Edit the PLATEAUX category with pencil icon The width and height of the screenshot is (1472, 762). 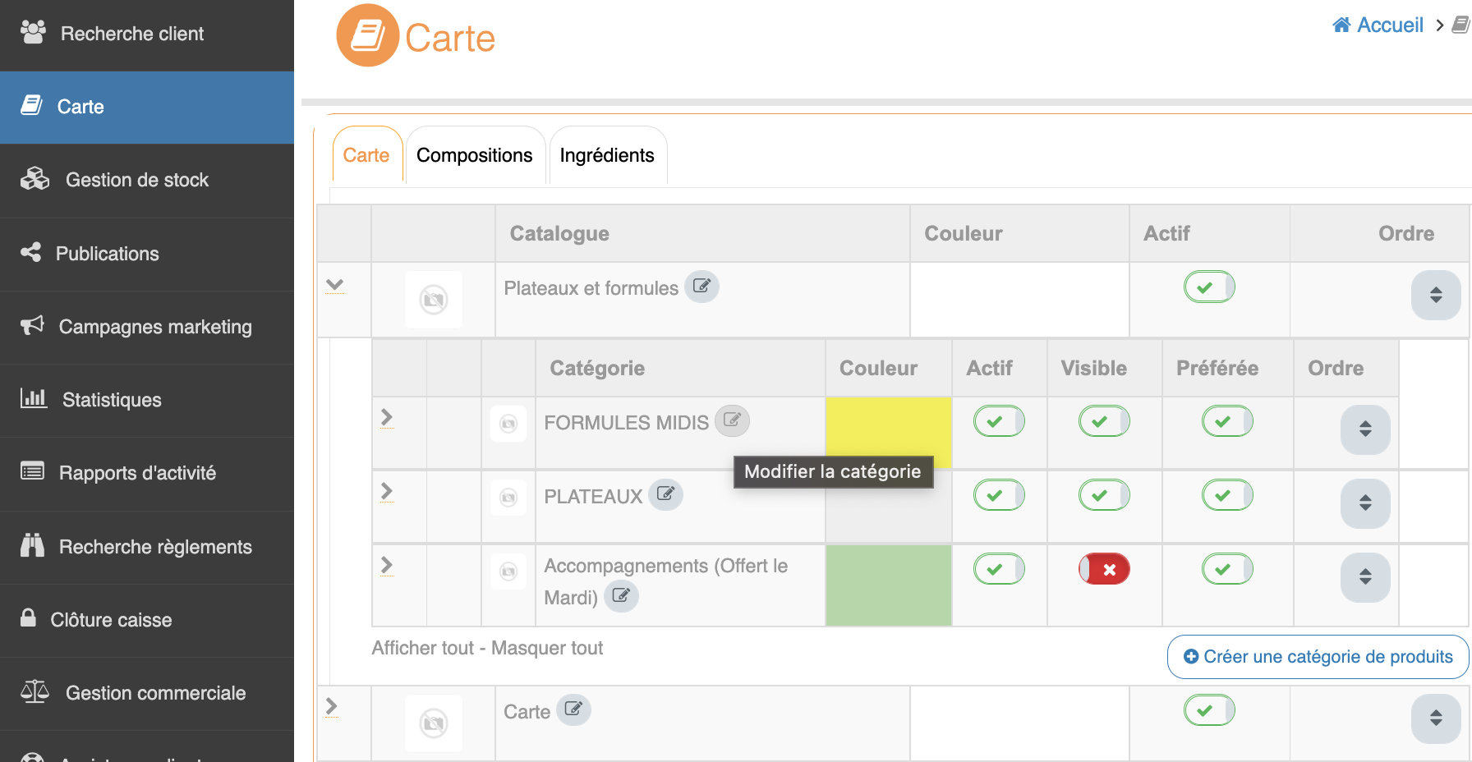coord(665,494)
